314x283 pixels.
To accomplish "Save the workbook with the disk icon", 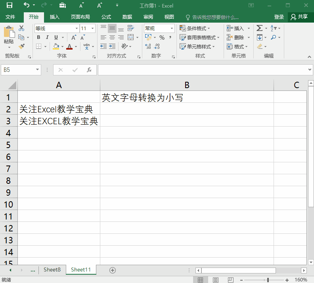I will [x=9, y=5].
